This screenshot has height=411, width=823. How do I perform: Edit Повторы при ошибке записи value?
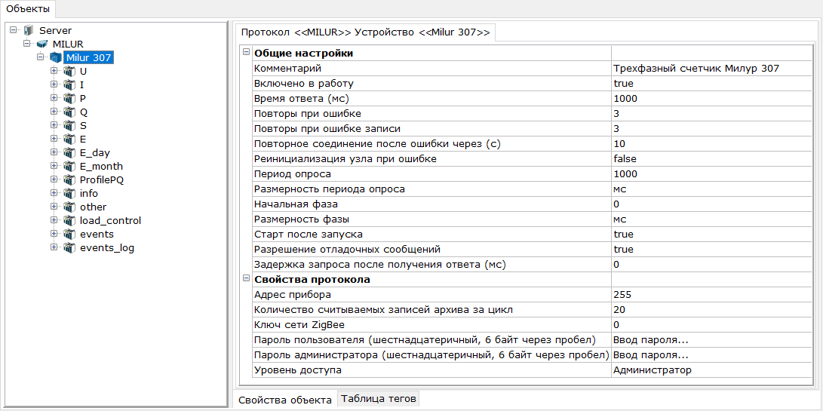(711, 129)
